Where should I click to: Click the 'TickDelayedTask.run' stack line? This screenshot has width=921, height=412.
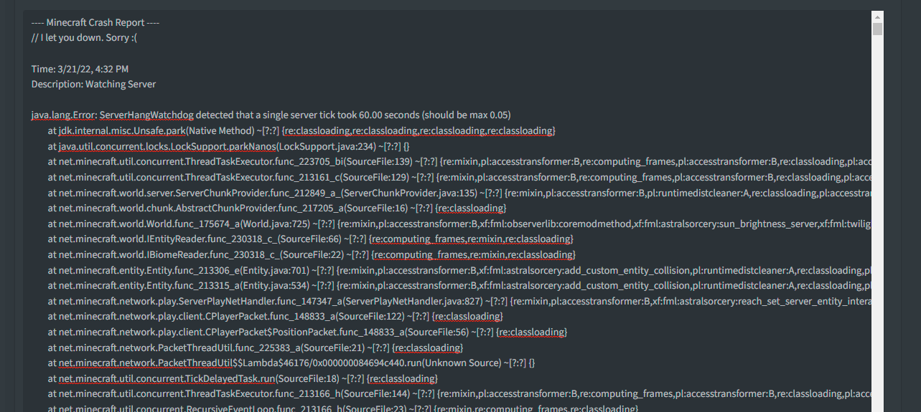click(x=243, y=378)
